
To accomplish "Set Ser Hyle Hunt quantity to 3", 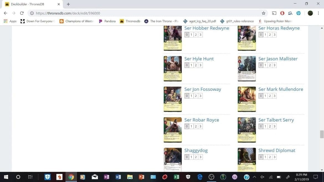I will [200, 65].
